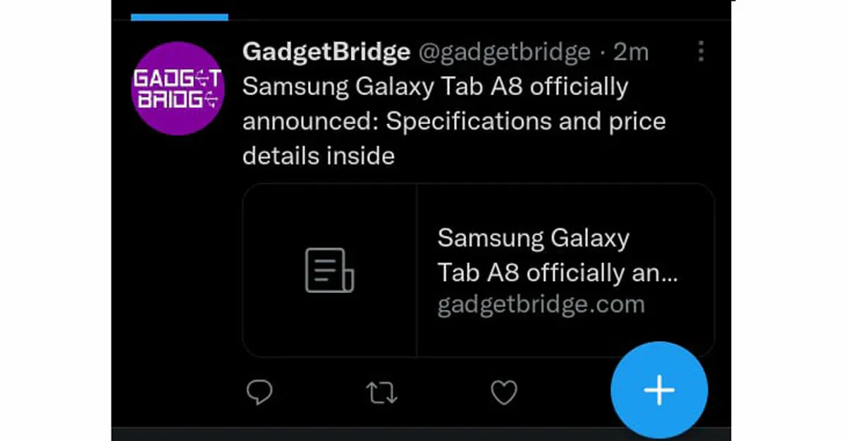
Task: Click 'Samsung Galaxy' first line of card title
Action: click(533, 238)
